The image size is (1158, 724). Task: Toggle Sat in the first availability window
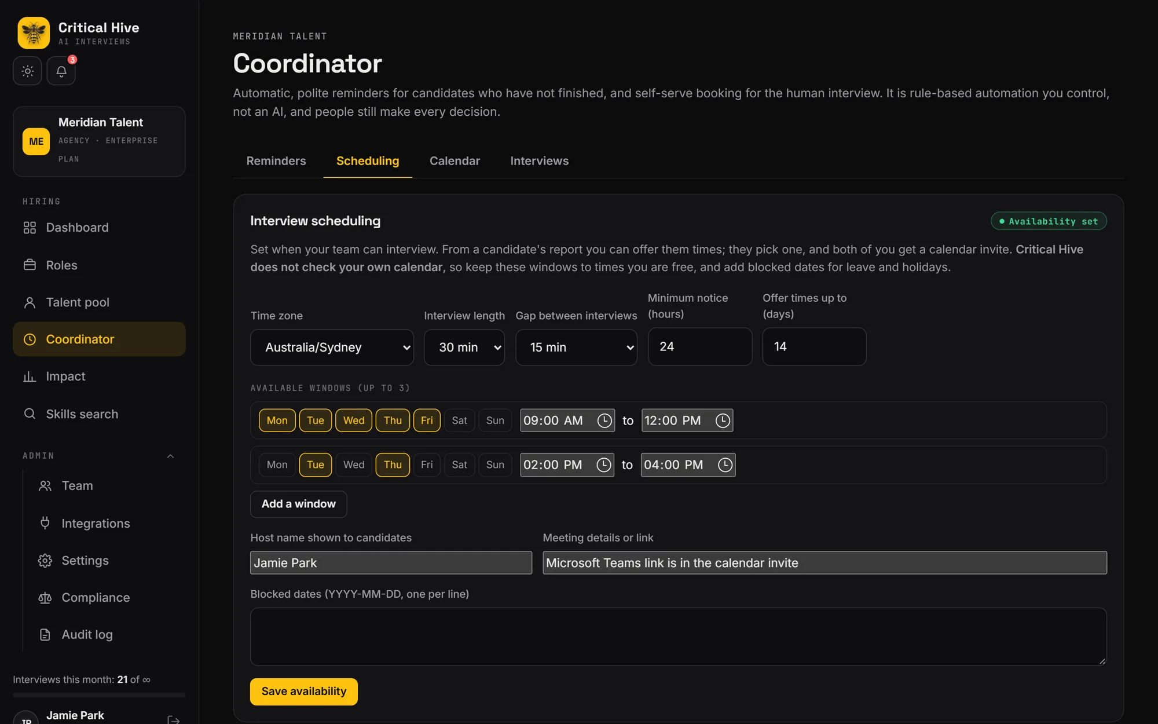point(459,420)
